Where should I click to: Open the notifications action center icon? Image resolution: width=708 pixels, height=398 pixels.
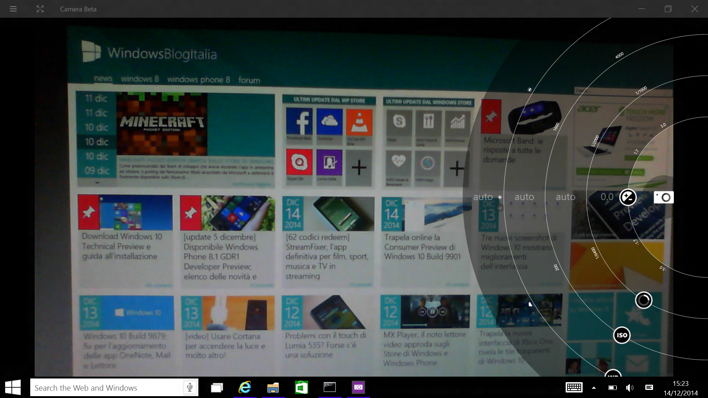(649, 387)
